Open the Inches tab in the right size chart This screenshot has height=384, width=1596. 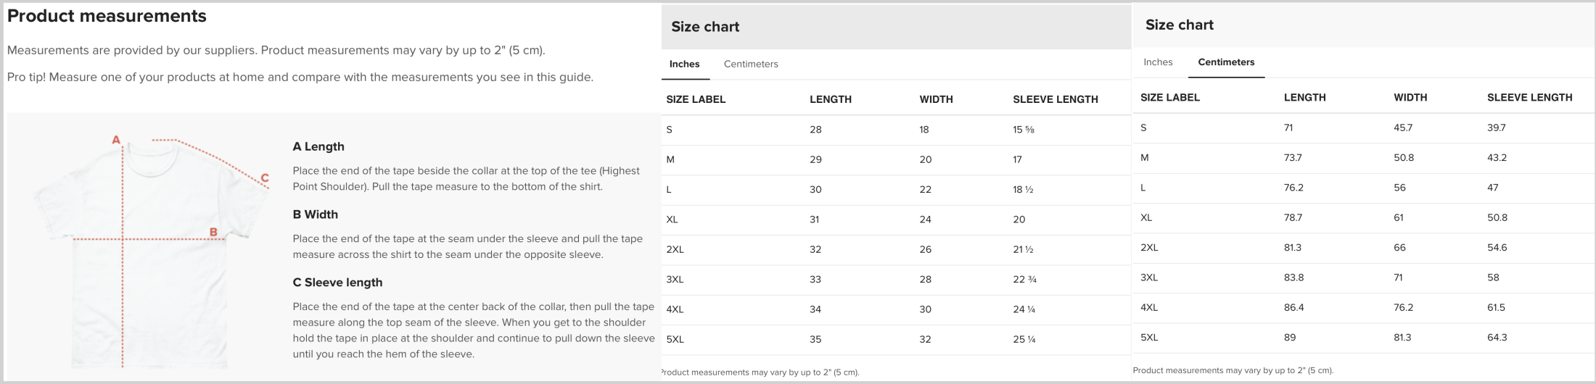point(1158,62)
